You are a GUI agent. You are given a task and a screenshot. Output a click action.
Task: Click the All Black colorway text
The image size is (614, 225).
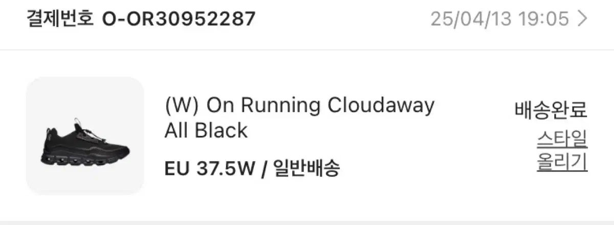coord(206,130)
